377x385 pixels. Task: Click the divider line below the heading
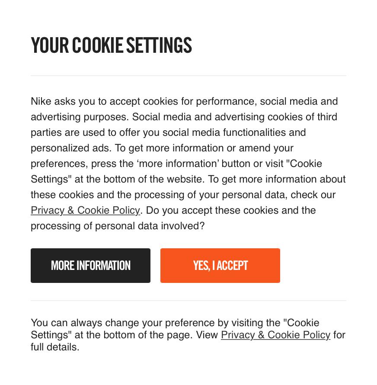188,76
